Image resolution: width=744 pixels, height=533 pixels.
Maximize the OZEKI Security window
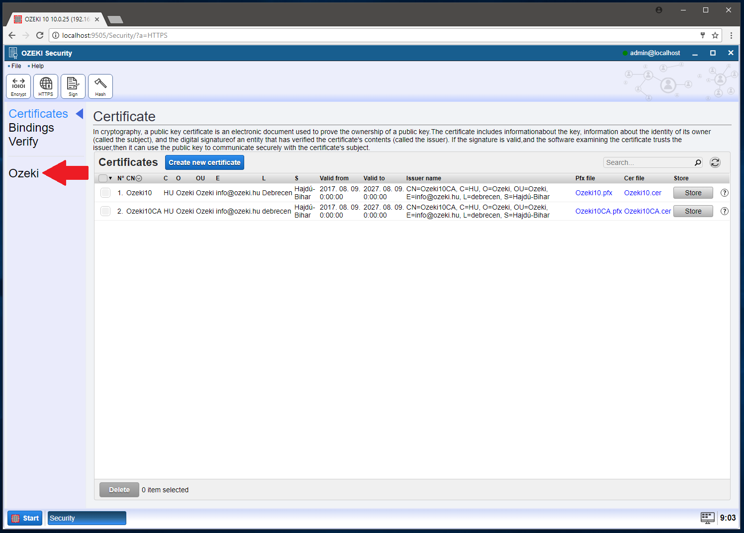(x=713, y=53)
